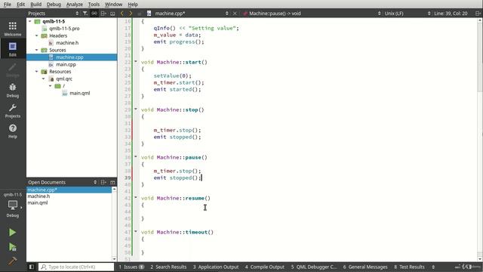
Task: Fold the Machine::start() function
Action: [136, 62]
